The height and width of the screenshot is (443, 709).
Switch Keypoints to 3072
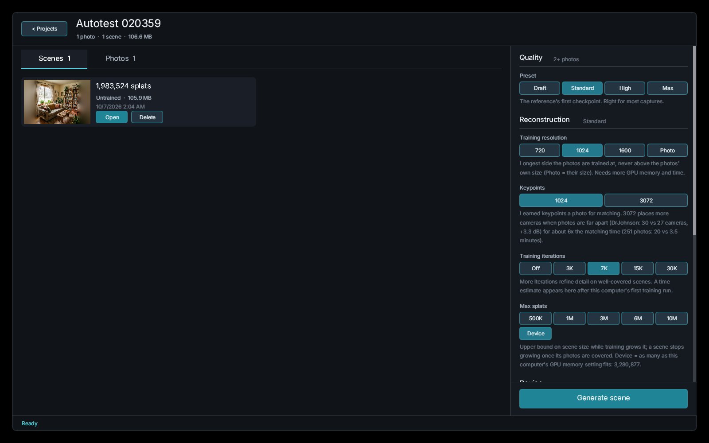pyautogui.click(x=646, y=201)
